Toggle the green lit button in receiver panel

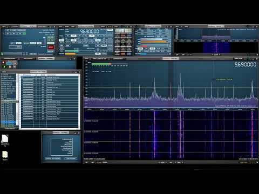pyautogui.click(x=24, y=33)
